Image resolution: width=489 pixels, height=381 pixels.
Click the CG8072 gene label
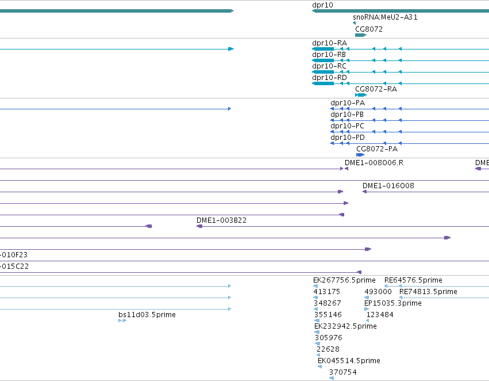click(x=369, y=29)
